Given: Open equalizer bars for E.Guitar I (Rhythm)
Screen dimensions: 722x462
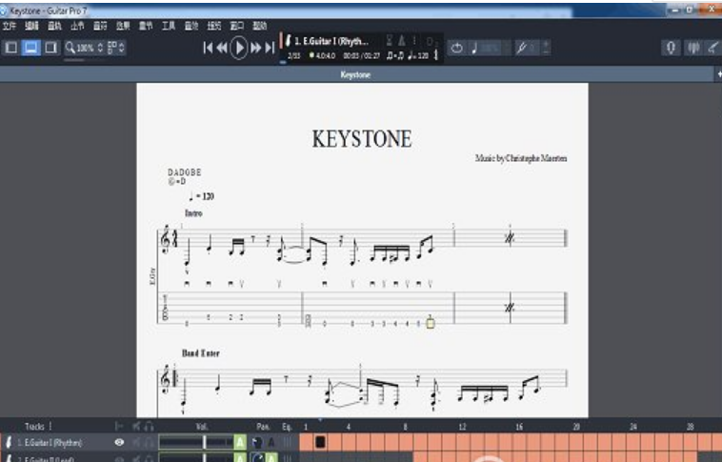Looking at the screenshot, I should 288,443.
